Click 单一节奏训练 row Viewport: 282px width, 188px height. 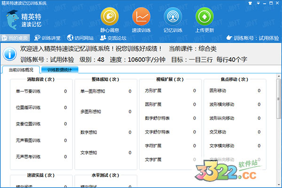pos(41,91)
